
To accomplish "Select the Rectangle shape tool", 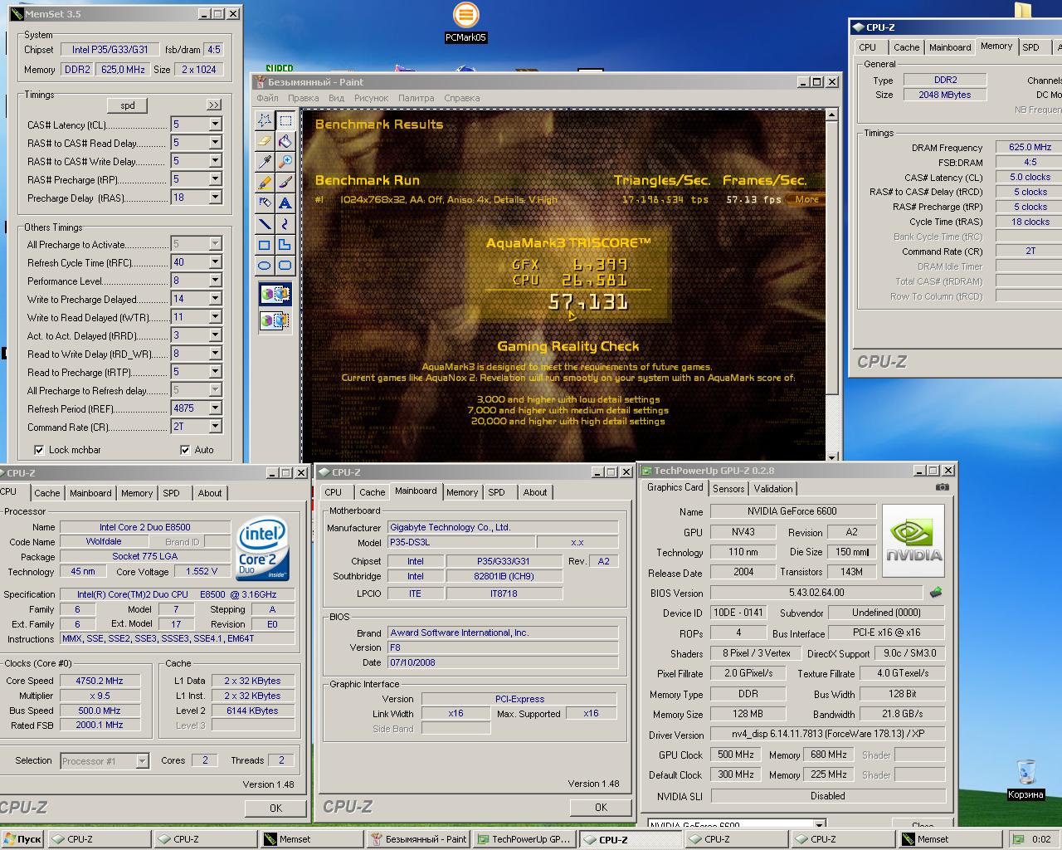I will [x=265, y=245].
